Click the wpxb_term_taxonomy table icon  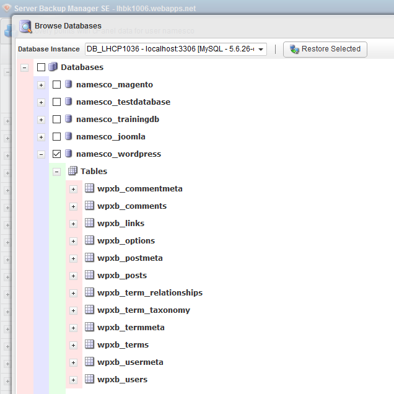point(89,309)
